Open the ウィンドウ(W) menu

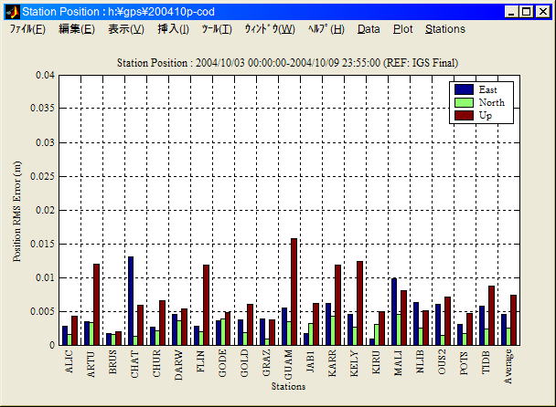click(x=269, y=29)
